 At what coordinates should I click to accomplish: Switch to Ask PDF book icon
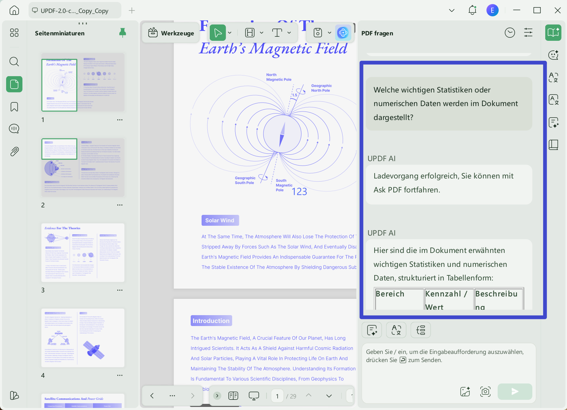tap(553, 33)
